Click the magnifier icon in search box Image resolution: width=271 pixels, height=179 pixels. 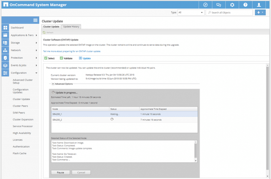[x=210, y=12]
